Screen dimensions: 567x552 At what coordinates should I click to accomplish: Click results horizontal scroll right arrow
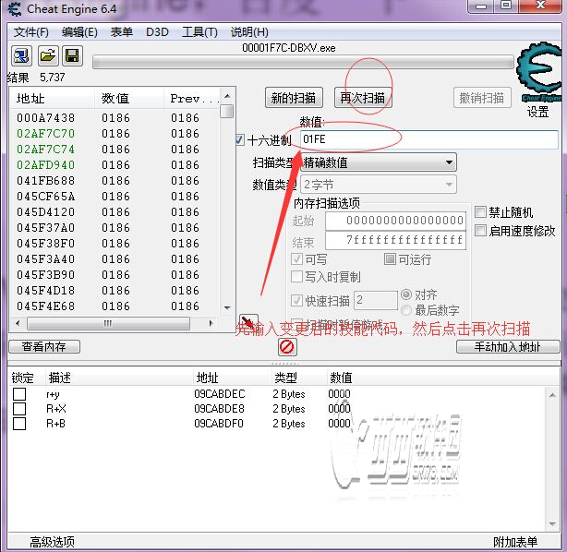[x=211, y=323]
